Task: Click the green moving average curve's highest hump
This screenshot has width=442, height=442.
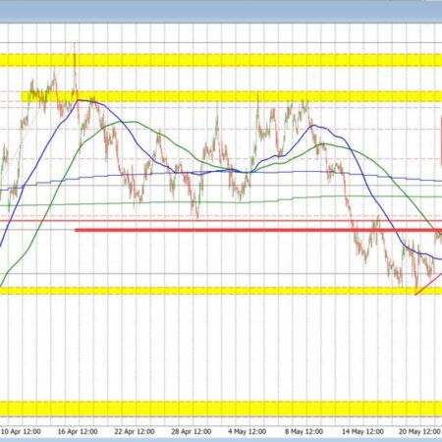Action: coord(133,122)
